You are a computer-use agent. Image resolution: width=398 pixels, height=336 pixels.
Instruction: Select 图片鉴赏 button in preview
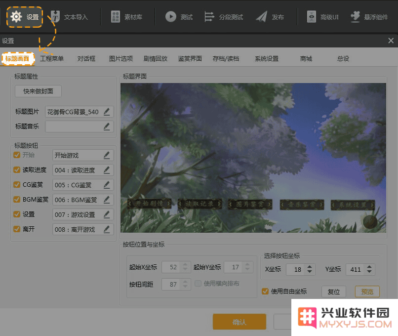click(x=250, y=204)
